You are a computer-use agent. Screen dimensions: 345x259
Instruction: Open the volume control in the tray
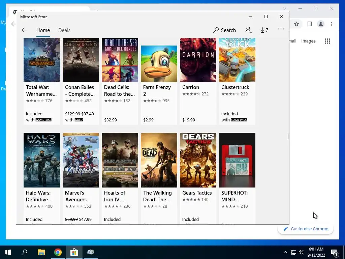301,252
